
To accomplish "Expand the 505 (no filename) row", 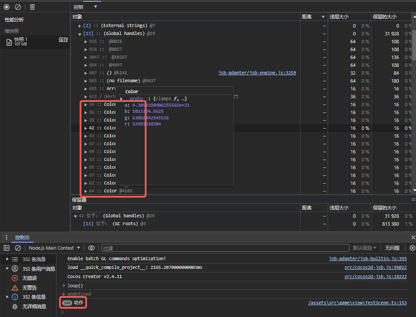I will coord(85,81).
